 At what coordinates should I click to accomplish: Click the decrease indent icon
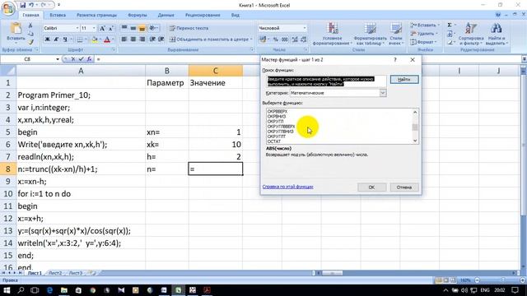tap(152, 39)
